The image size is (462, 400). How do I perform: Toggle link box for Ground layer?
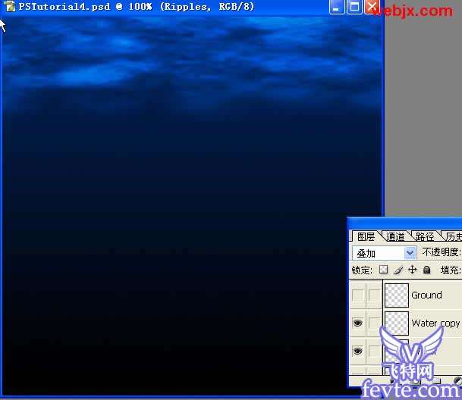[375, 295]
